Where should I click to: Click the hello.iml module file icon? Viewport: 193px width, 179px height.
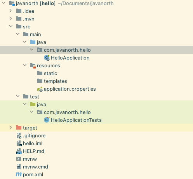click(19, 144)
